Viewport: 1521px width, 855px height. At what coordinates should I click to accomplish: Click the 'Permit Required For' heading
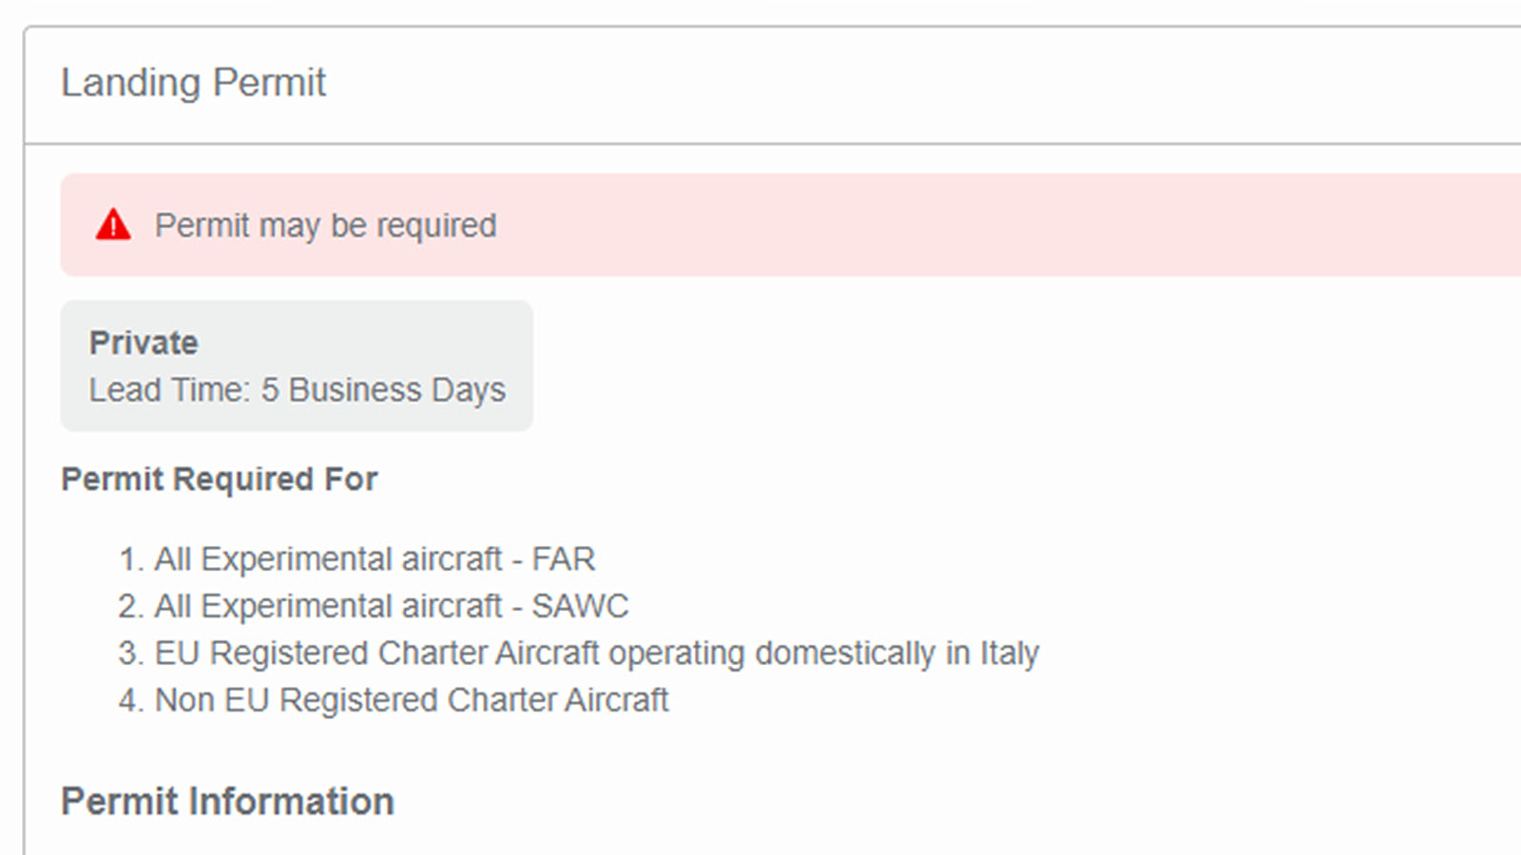pyautogui.click(x=219, y=479)
